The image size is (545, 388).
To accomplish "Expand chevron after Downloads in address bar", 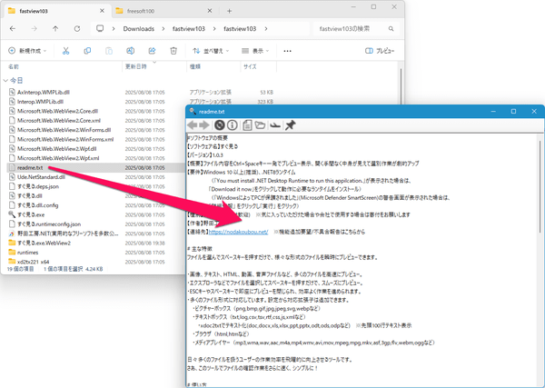I will coord(163,29).
